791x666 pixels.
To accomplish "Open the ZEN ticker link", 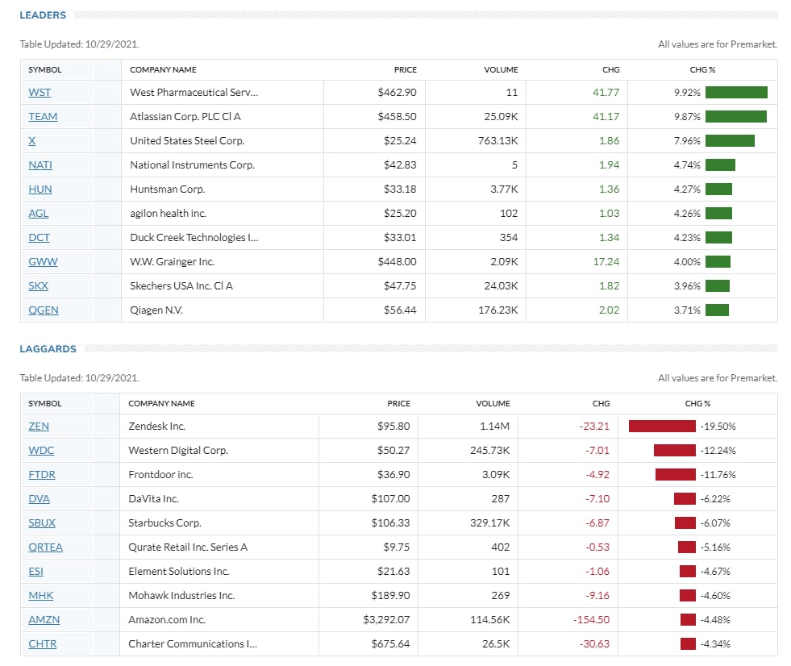I will (x=39, y=427).
